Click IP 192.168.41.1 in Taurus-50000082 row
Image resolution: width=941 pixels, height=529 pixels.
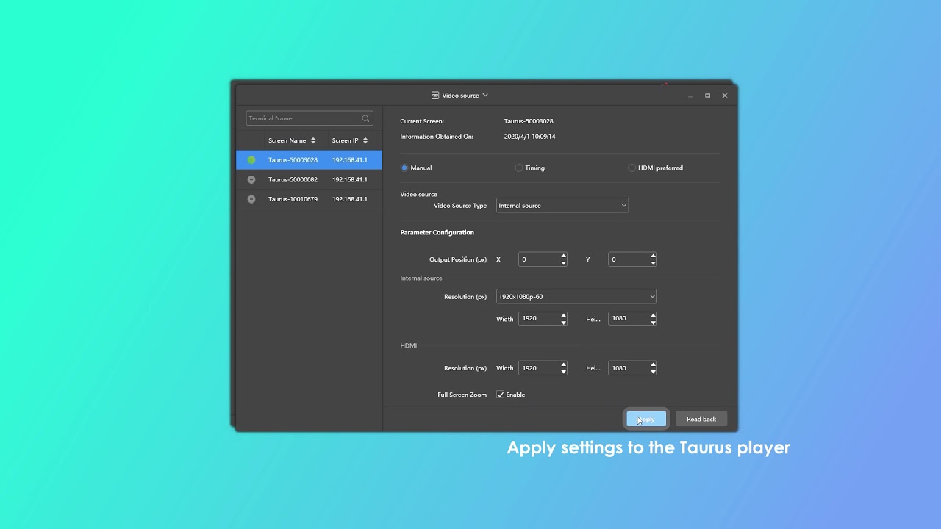(x=350, y=179)
